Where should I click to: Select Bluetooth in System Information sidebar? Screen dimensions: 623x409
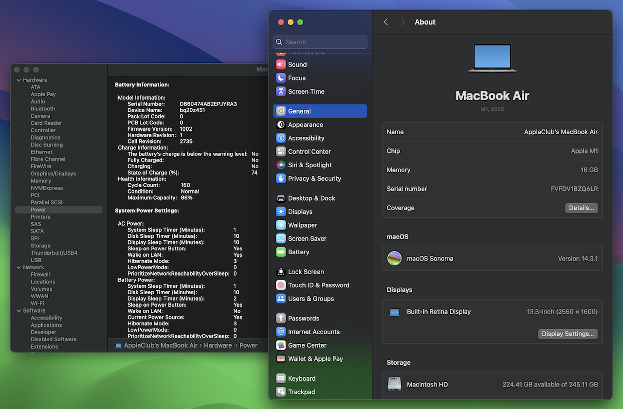43,109
